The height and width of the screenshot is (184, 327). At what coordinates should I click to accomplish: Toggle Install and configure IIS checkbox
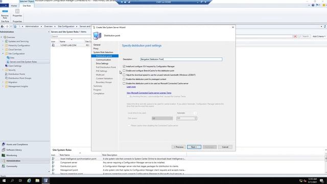pyautogui.click(x=124, y=66)
